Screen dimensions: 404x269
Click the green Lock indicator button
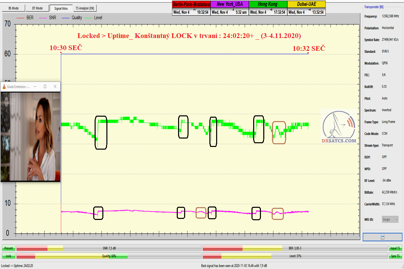[9, 256]
